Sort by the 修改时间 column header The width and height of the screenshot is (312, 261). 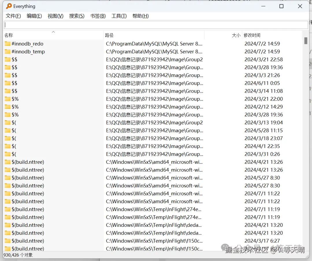[x=272, y=35]
